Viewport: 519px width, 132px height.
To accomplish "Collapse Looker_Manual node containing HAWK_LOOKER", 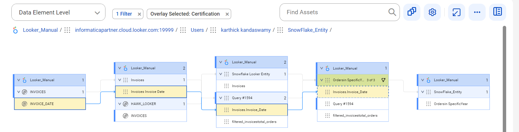I will 120,68.
